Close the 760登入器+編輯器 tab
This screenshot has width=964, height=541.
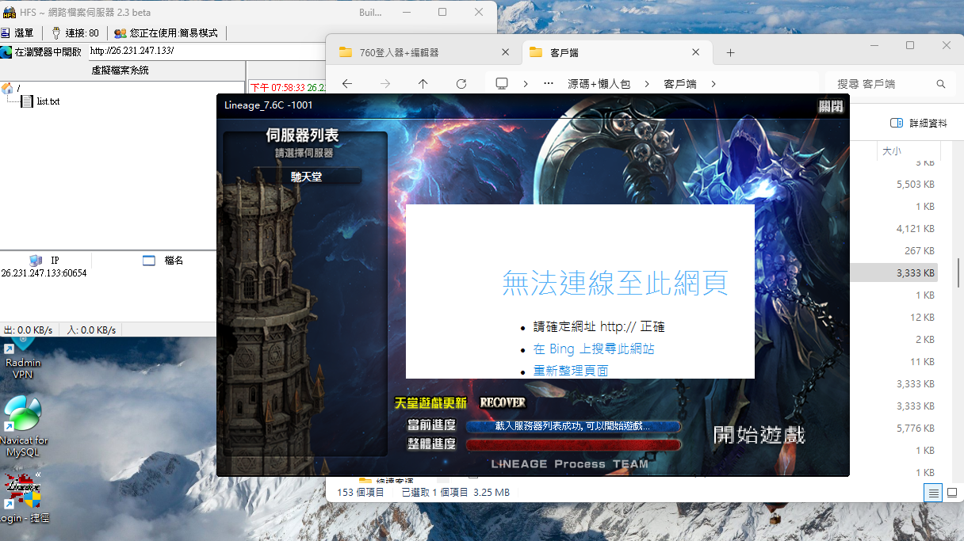click(x=506, y=52)
